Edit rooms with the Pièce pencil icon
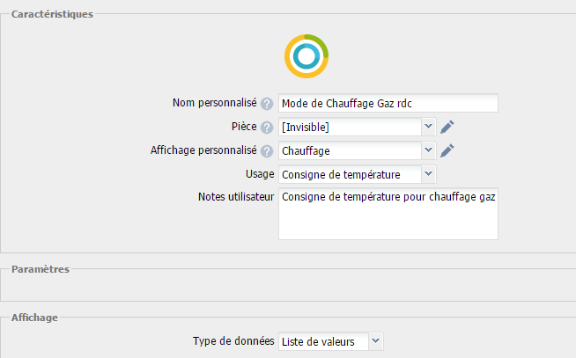 pyautogui.click(x=447, y=127)
